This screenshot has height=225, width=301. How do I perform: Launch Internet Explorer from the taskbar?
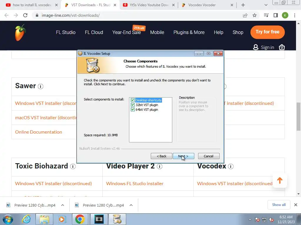(x=26, y=219)
